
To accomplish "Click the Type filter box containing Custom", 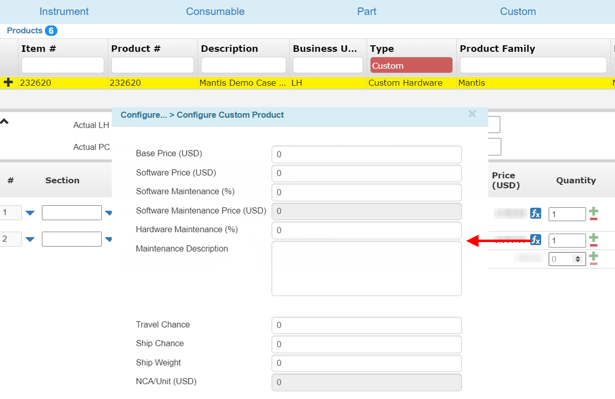I will tap(411, 66).
